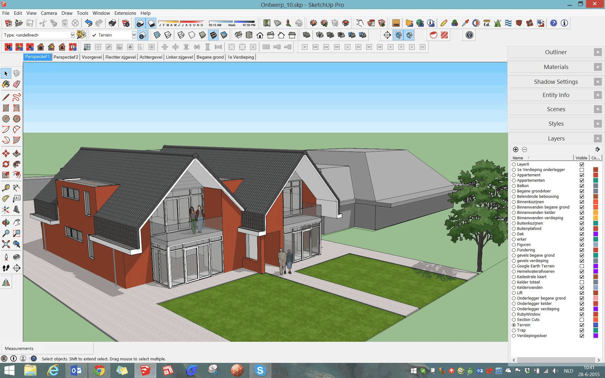Expand the Layers panel header
Image resolution: width=605 pixels, height=378 pixels.
[556, 138]
